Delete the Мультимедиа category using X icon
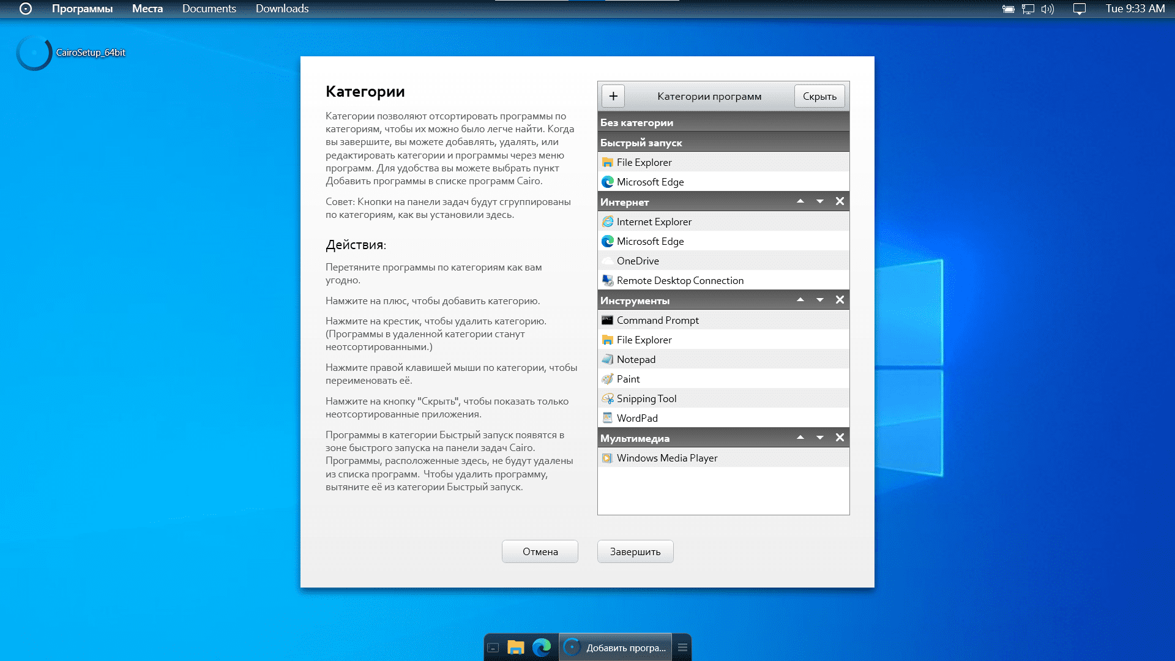Image resolution: width=1175 pixels, height=661 pixels. [840, 438]
